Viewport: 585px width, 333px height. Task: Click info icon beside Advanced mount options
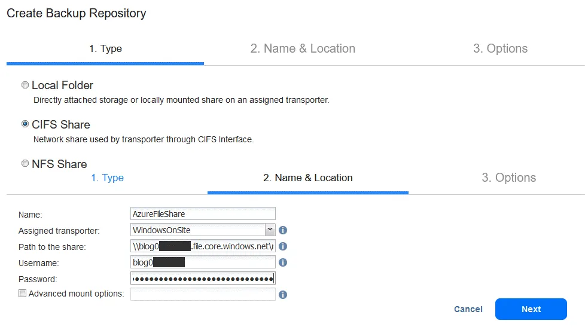coord(284,295)
